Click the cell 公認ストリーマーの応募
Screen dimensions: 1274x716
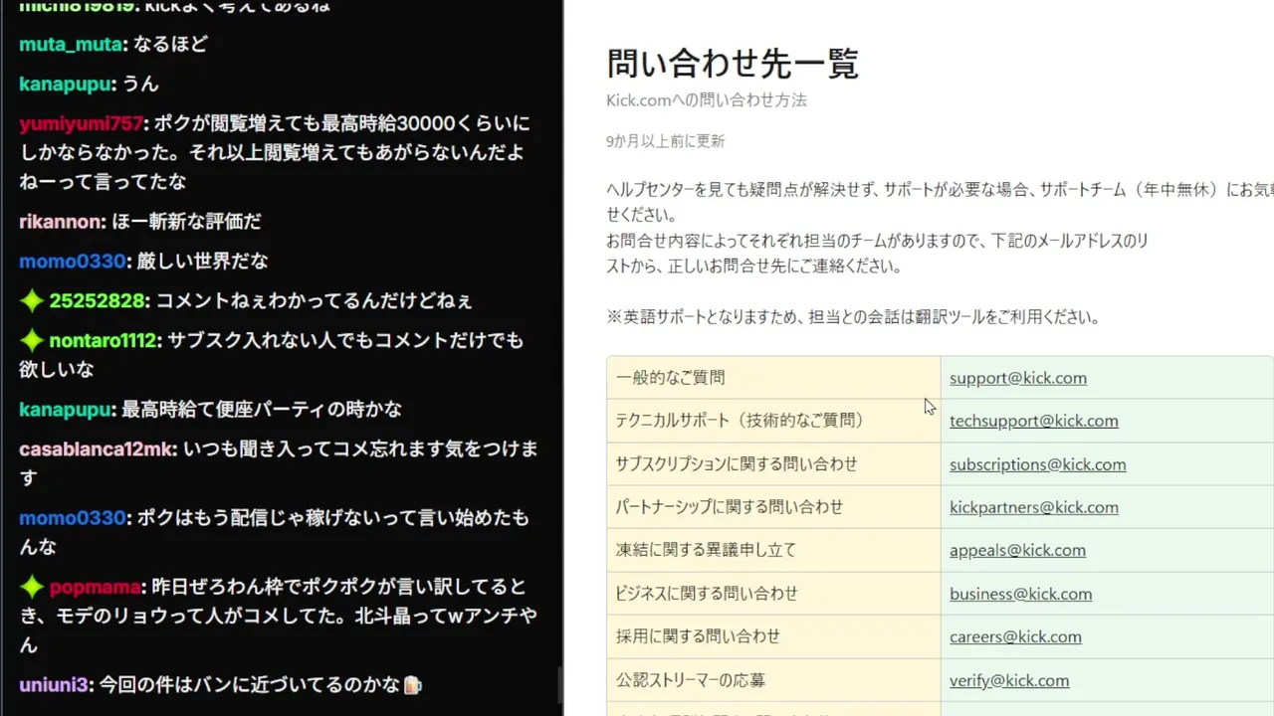[773, 680]
